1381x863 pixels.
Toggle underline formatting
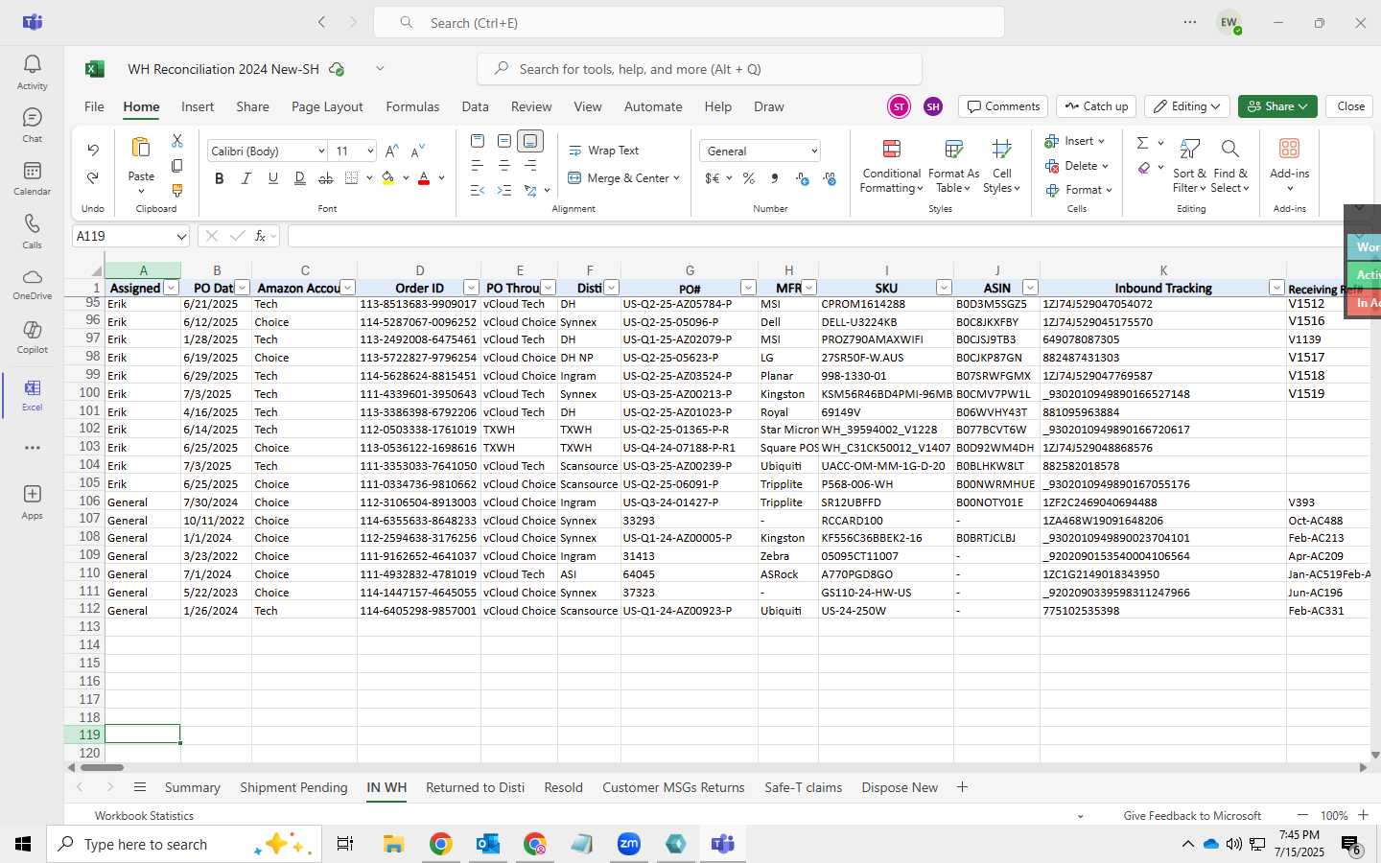tap(273, 178)
